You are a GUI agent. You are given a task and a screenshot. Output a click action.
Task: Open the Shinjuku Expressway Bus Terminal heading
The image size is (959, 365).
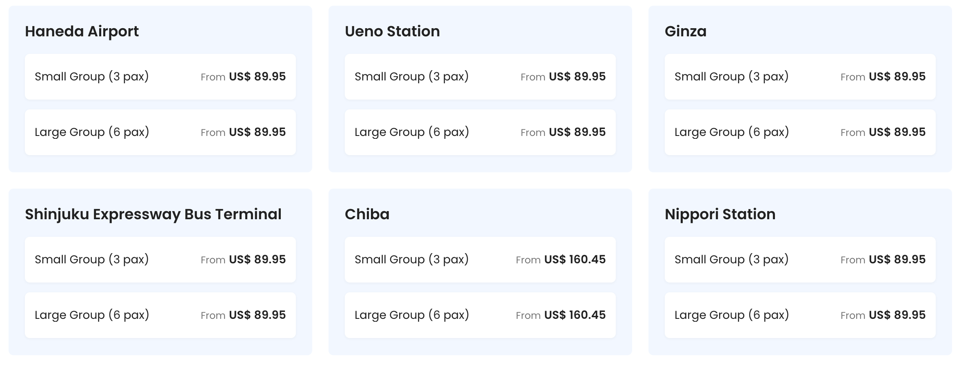coord(153,214)
